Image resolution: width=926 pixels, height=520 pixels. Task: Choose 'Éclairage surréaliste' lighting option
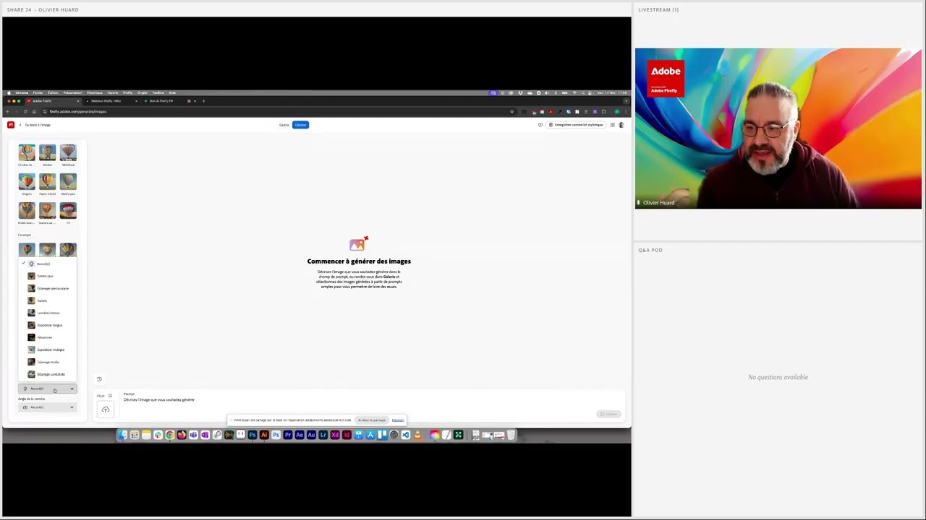[x=47, y=374]
